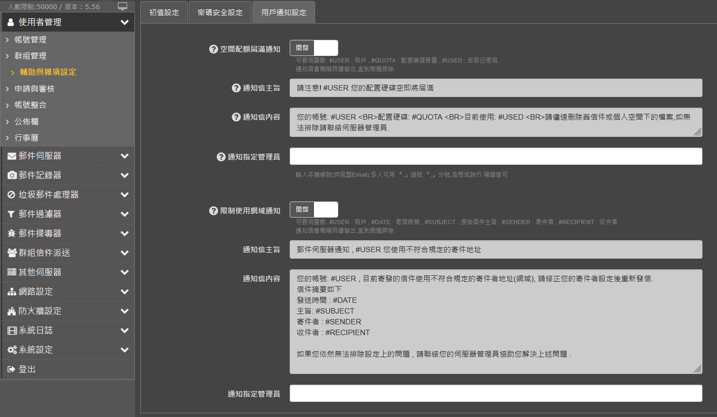The width and height of the screenshot is (717, 417).
Task: Toggle the 空間配額屆滿通知 switch
Action: point(314,48)
